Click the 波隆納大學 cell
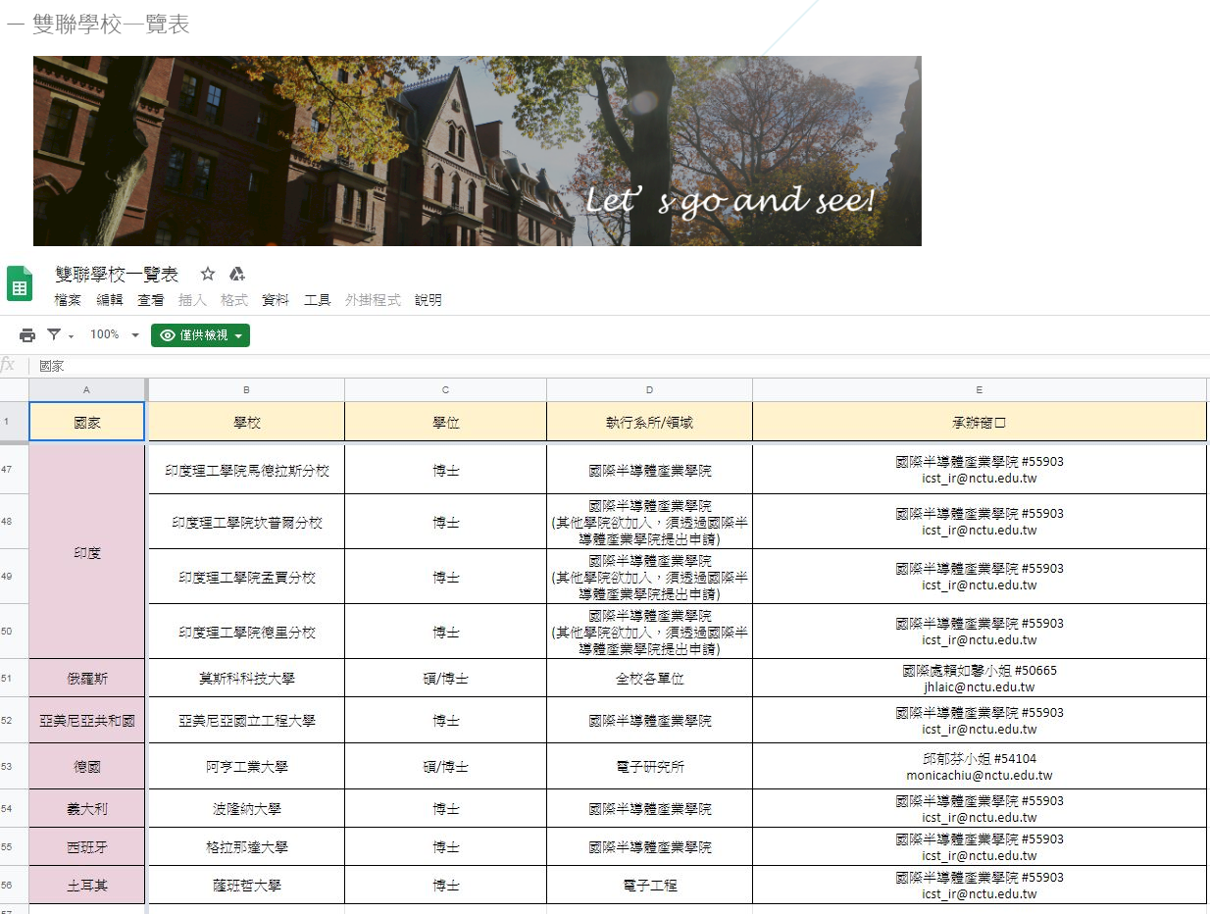This screenshot has height=914, width=1210. tap(246, 809)
